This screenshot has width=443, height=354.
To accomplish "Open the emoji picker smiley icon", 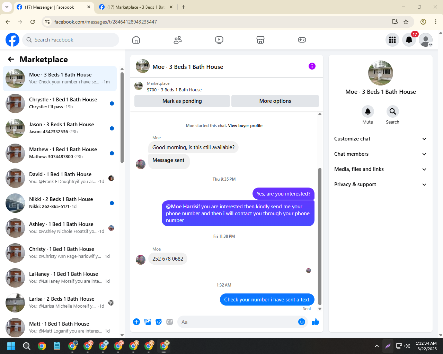I will (302, 322).
